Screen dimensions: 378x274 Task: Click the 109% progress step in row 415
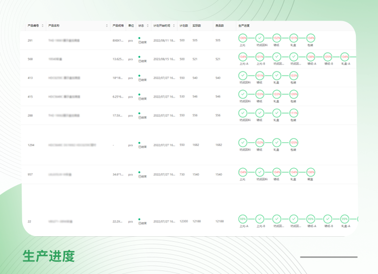(293, 94)
